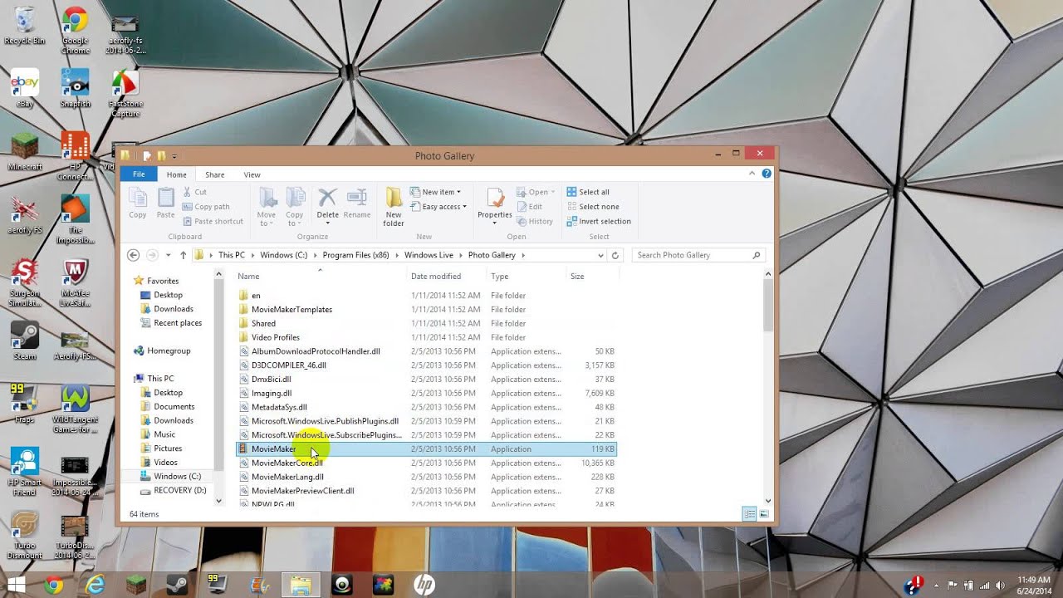The image size is (1063, 598).
Task: Switch to the Home ribbon tab
Action: [x=176, y=174]
